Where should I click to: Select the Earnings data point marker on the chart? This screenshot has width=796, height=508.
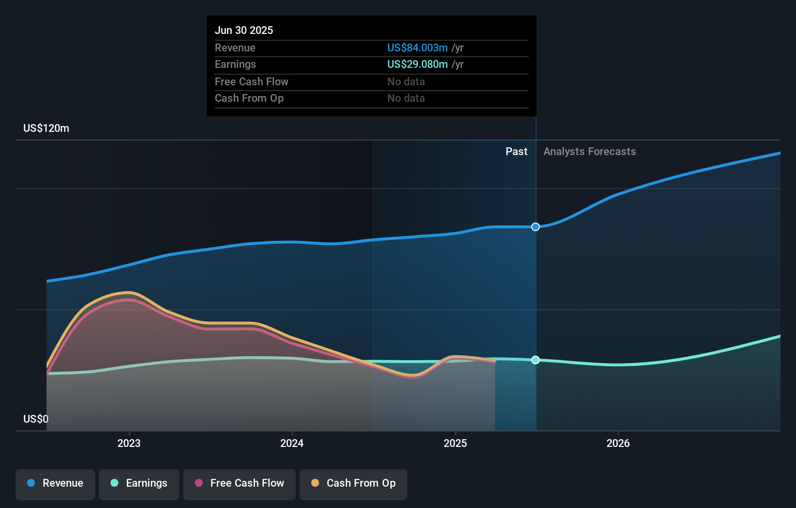click(535, 360)
